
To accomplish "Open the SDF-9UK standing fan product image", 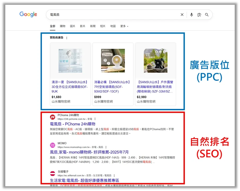I will pyautogui.click(x=70, y=61).
